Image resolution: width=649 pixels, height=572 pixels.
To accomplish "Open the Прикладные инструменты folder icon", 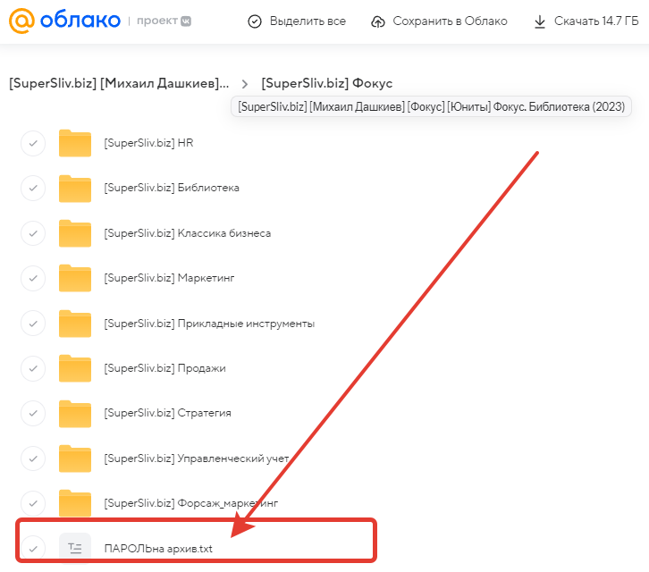I will tap(75, 324).
